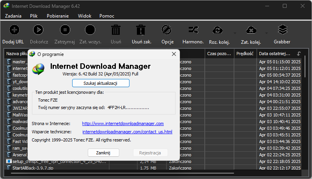The height and width of the screenshot is (179, 312).
Task: Click the IDM app icon in main title bar
Action: [6, 6]
